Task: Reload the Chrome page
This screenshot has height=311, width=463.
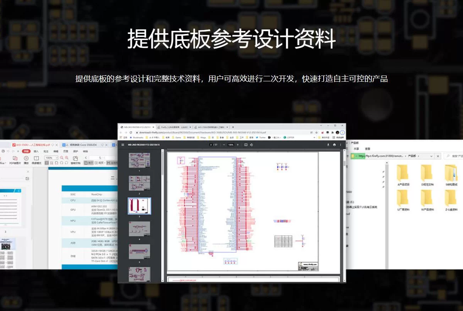Action: pos(131,132)
